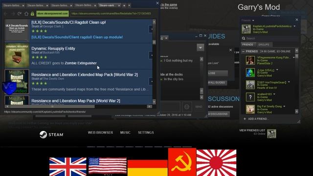
Task: Open own status dropdown beside KaptanLyudmilaPavlichenko
Action: (x=294, y=26)
